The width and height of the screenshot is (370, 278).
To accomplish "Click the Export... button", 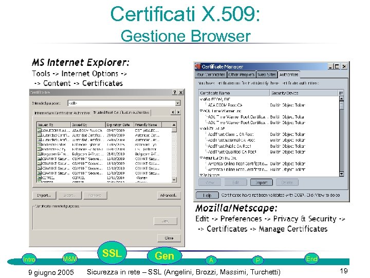I will [69, 196].
